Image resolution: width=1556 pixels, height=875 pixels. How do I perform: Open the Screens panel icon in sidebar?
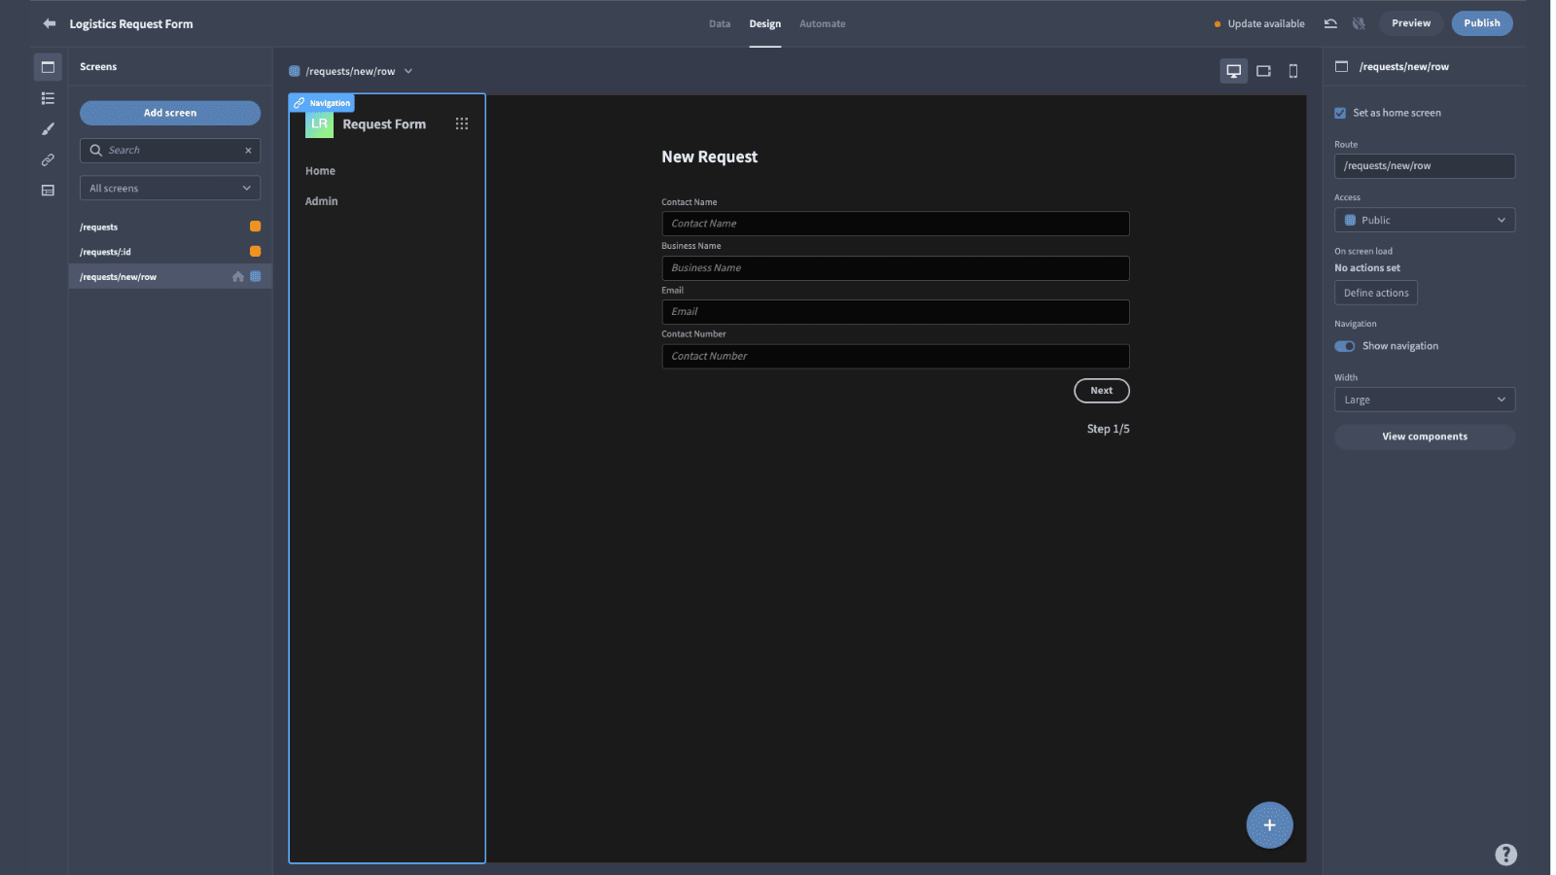[x=48, y=67]
